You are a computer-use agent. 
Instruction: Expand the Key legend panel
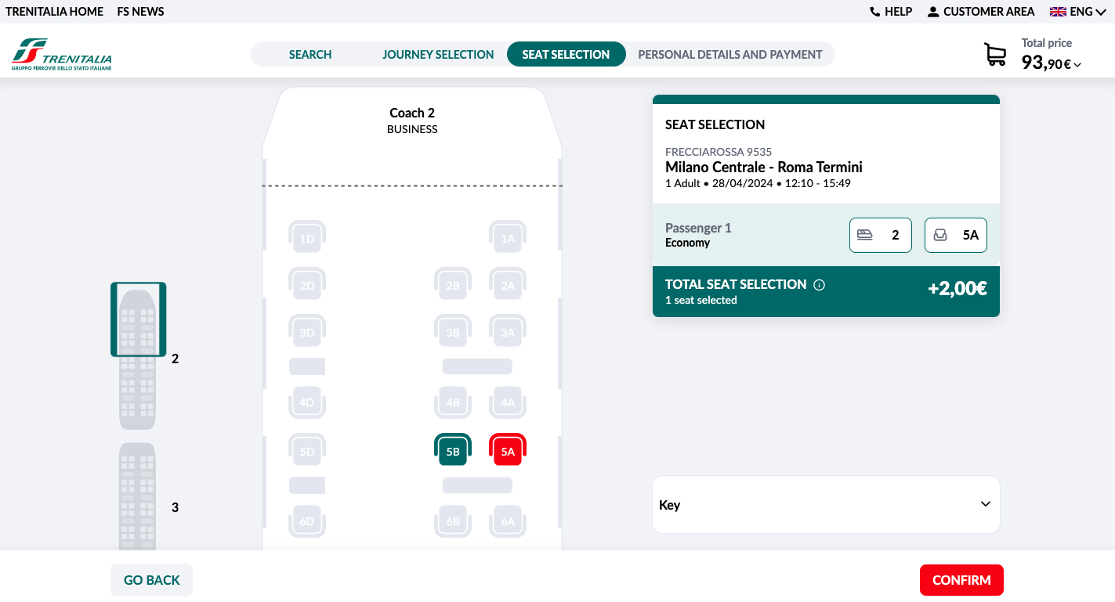(985, 505)
